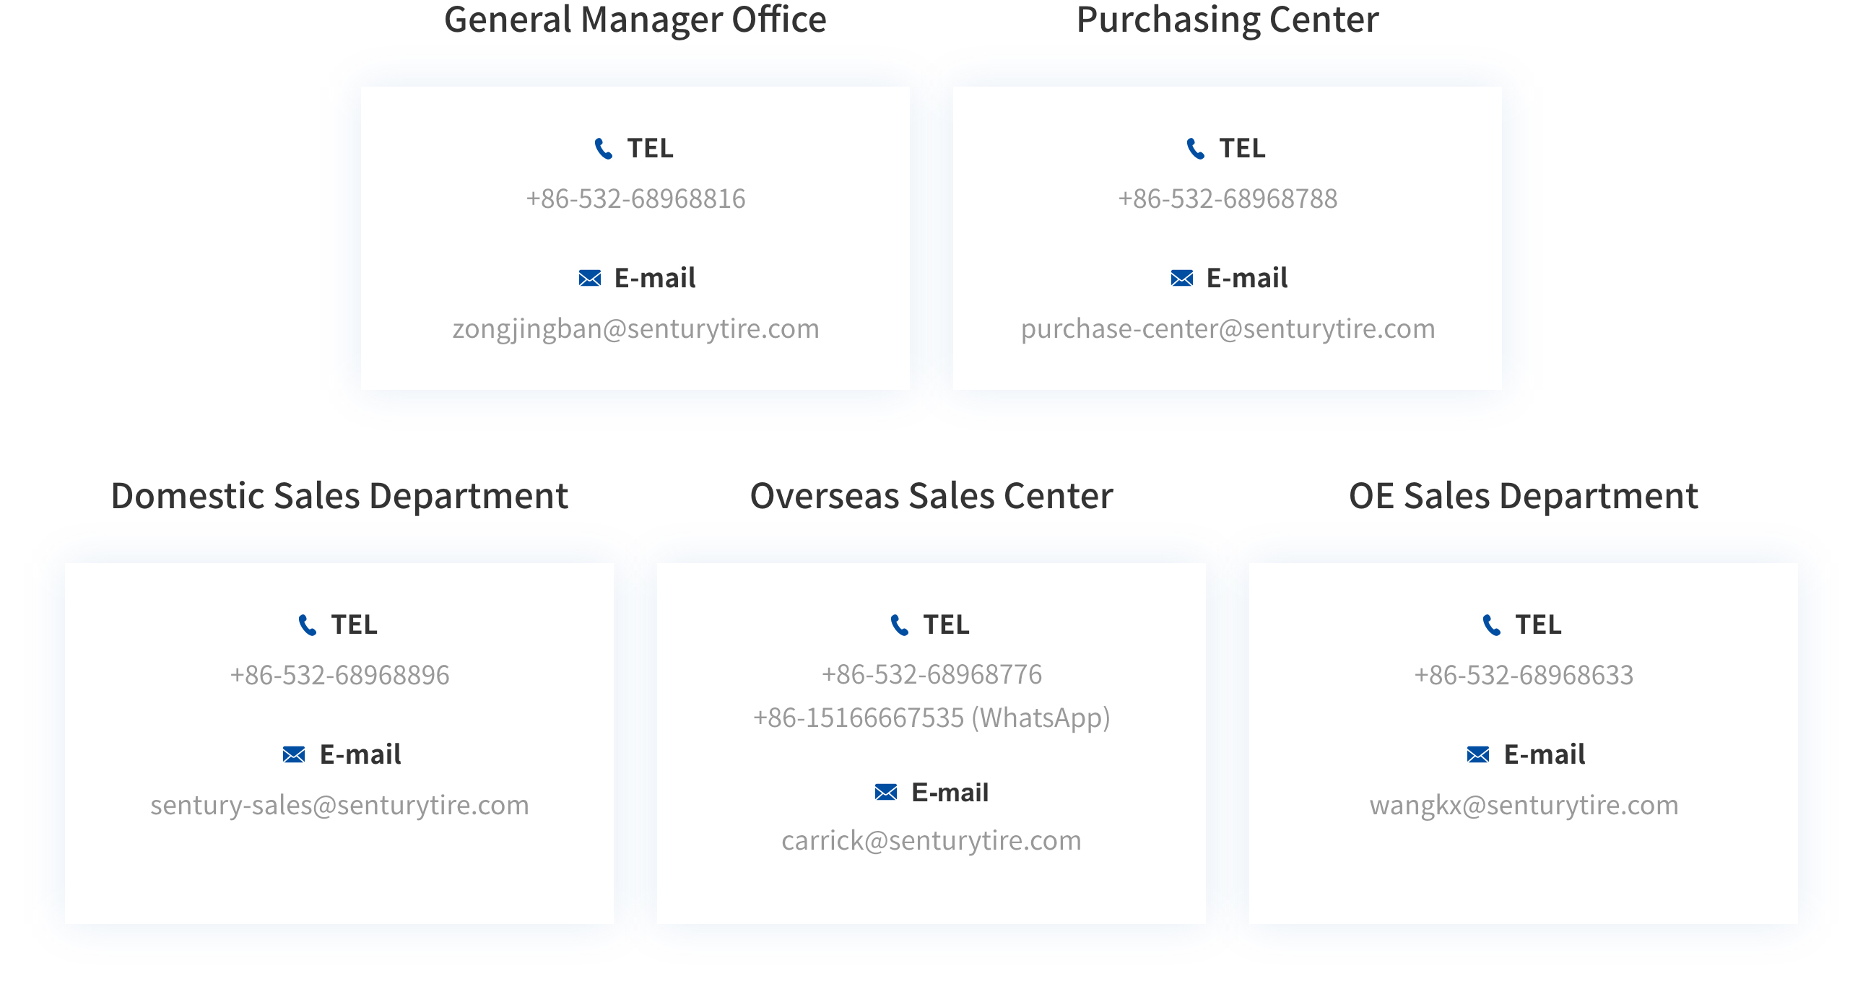Click the wangkx@senturytire.com email address
This screenshot has width=1863, height=989.
click(1524, 806)
